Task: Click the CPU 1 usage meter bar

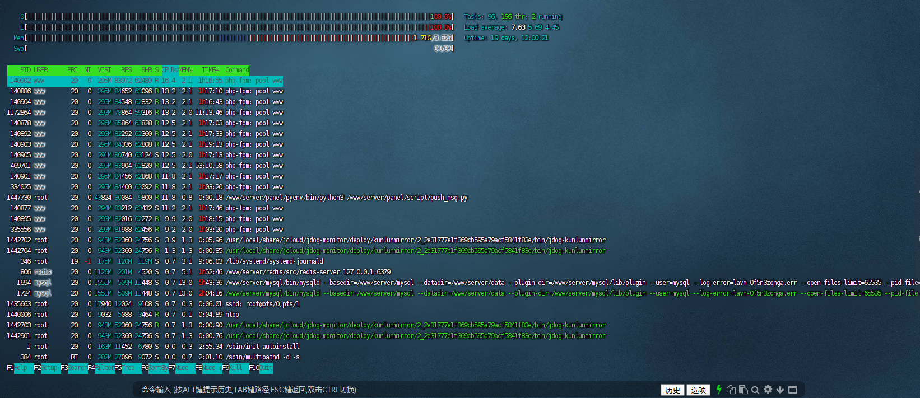Action: coord(237,27)
